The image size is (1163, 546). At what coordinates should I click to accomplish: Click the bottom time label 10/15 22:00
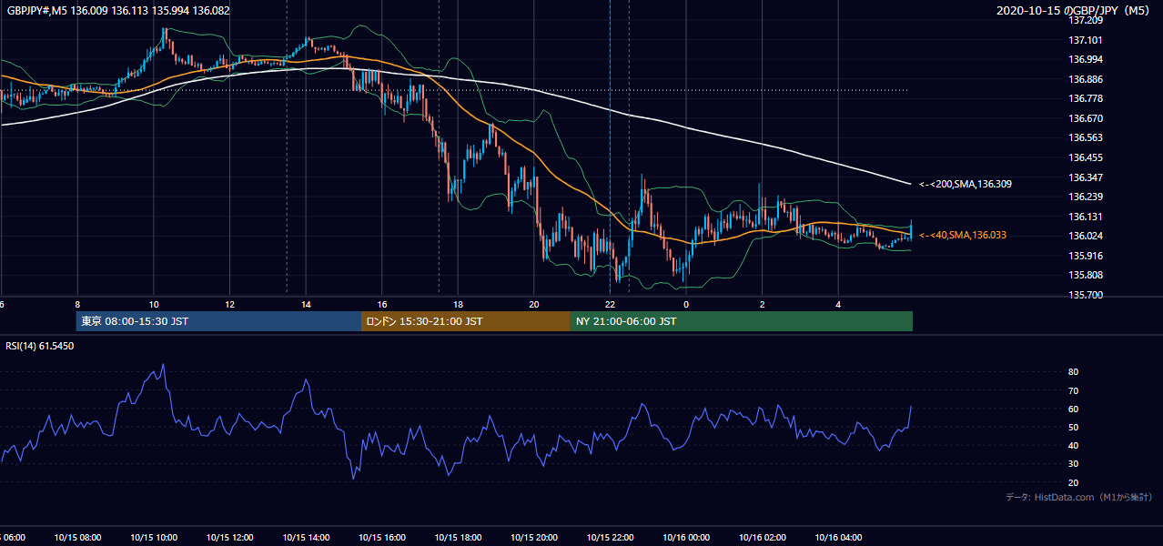610,537
